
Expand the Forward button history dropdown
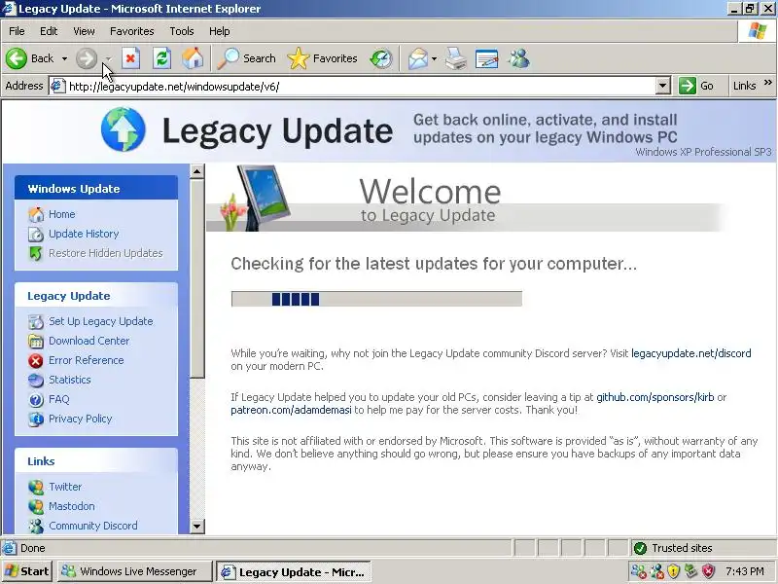pos(108,58)
